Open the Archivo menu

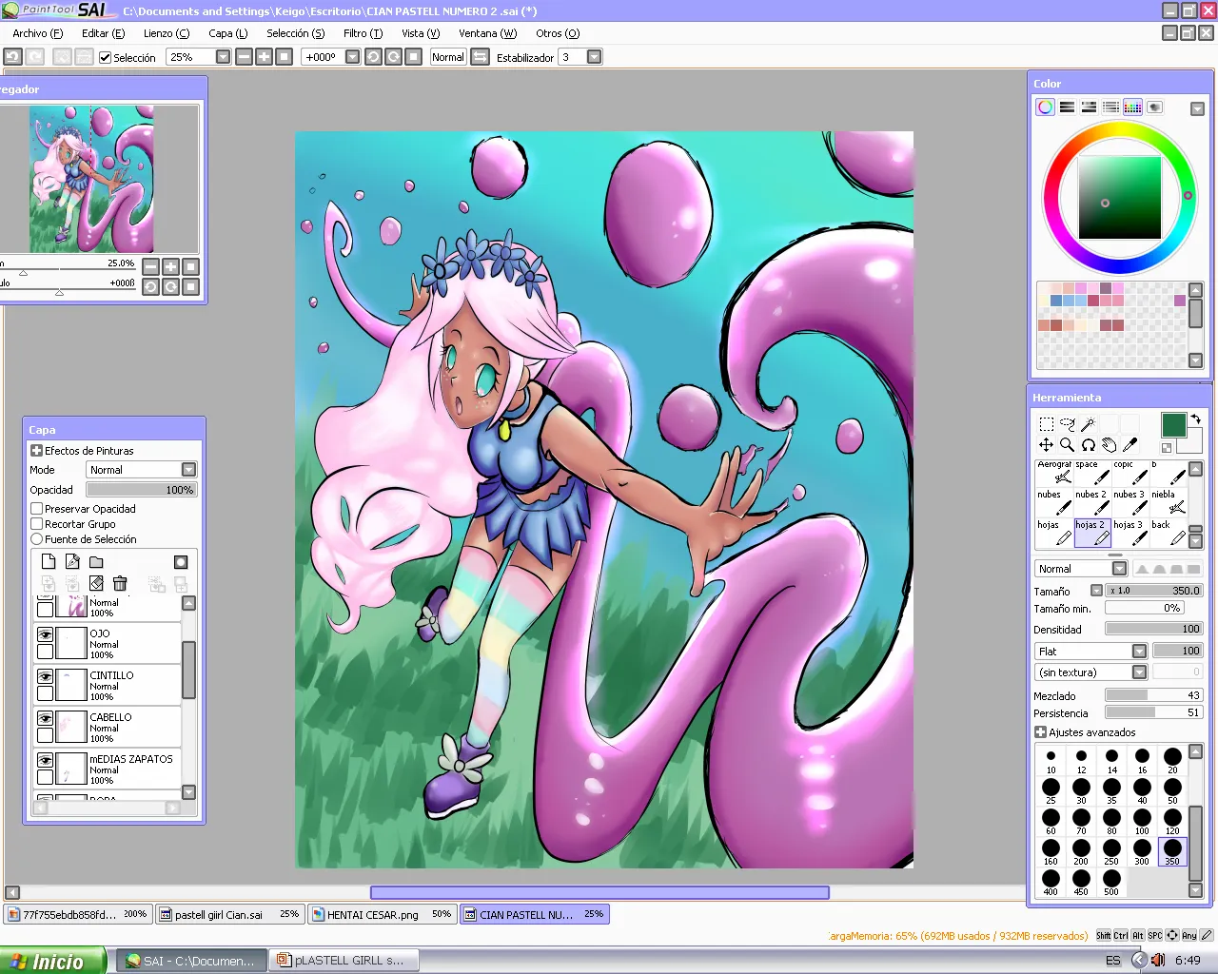[37, 33]
